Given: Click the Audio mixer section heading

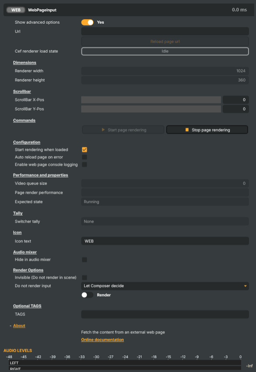Looking at the screenshot, I should pos(25,252).
